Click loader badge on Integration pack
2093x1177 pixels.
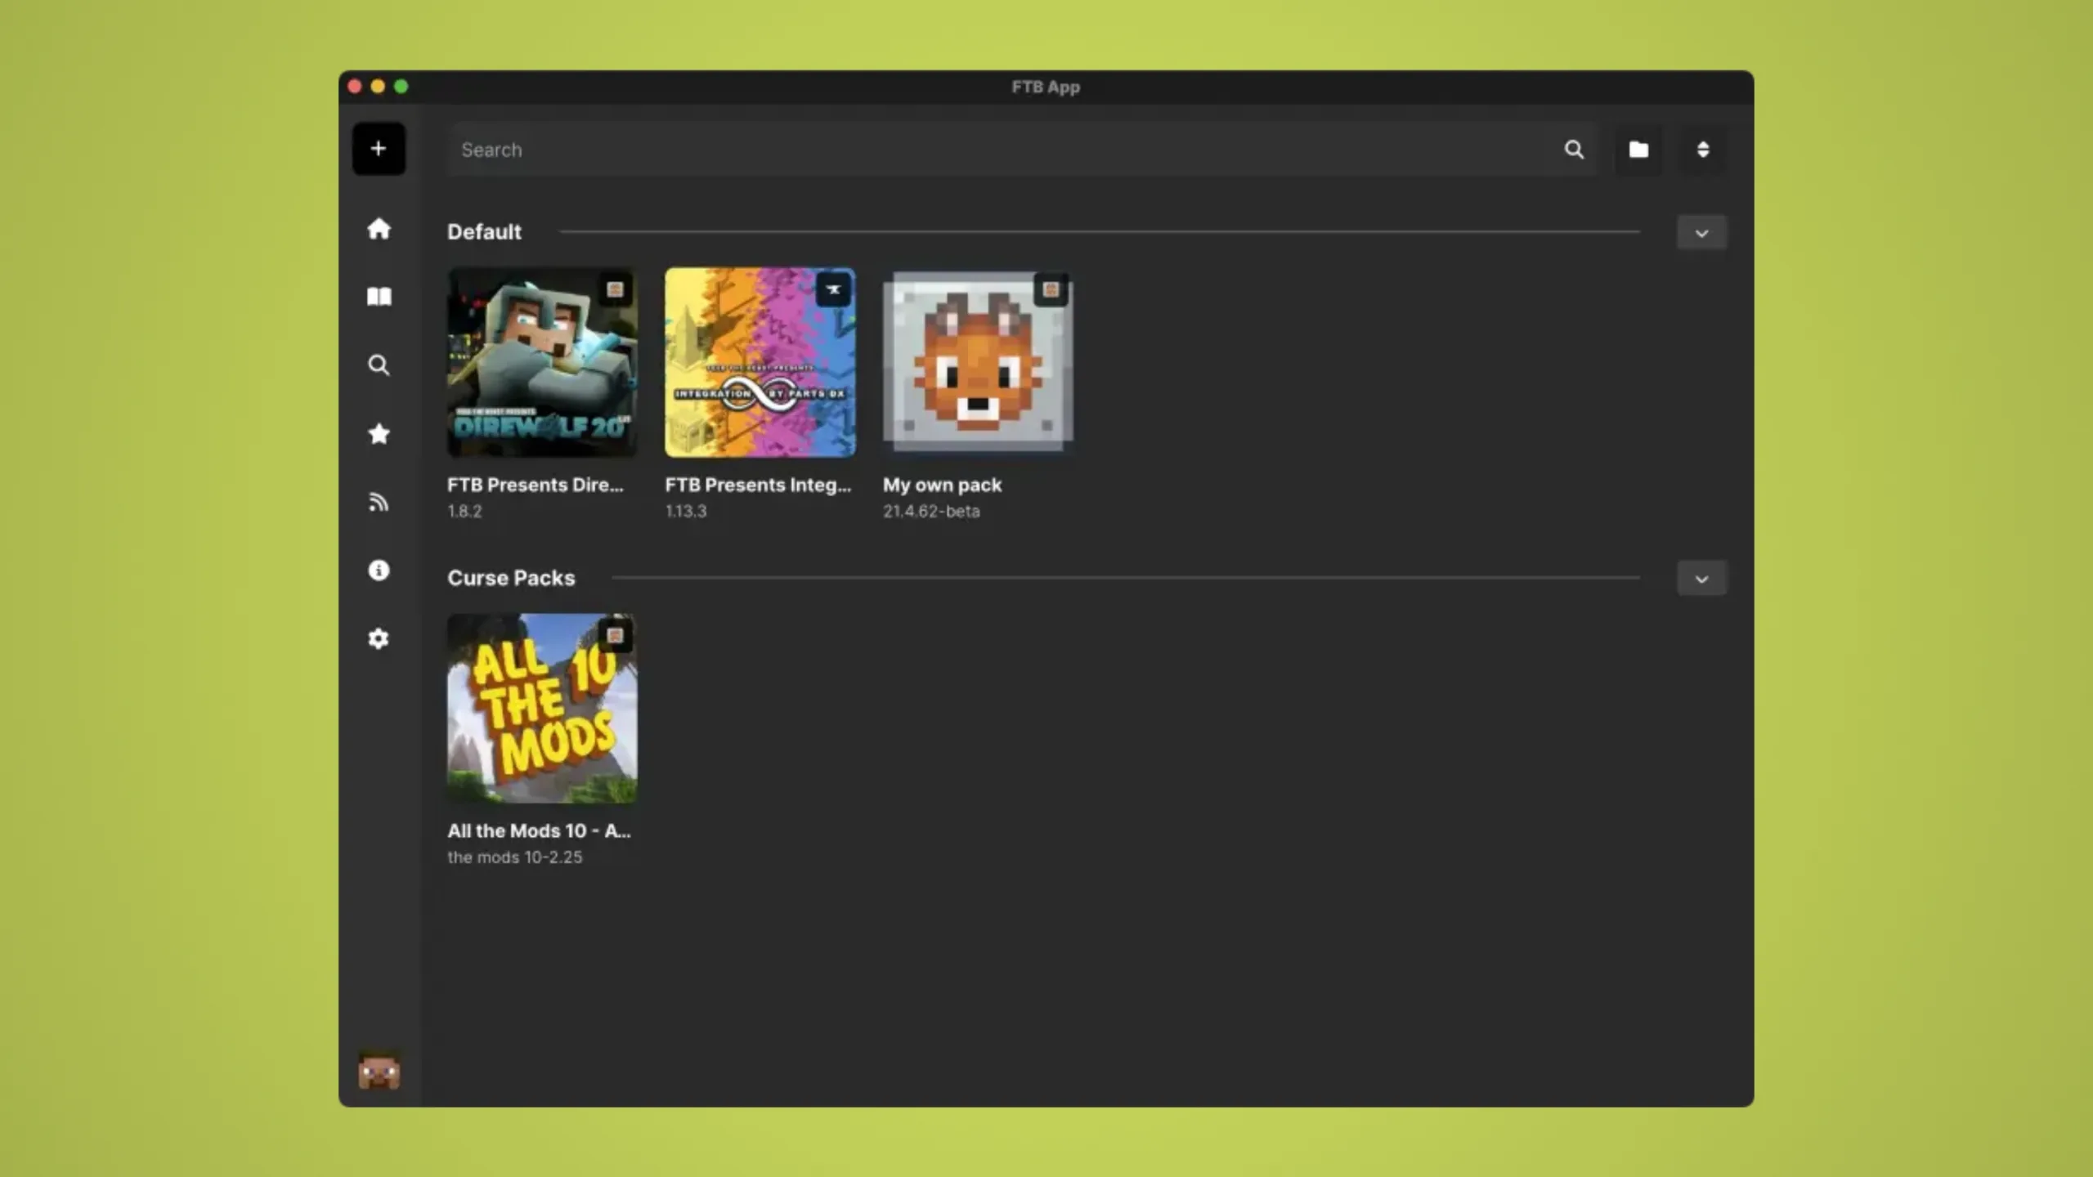click(x=833, y=289)
